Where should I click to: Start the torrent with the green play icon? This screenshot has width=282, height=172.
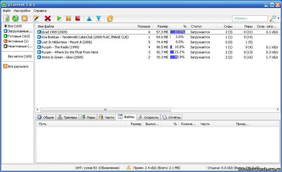[59, 18]
